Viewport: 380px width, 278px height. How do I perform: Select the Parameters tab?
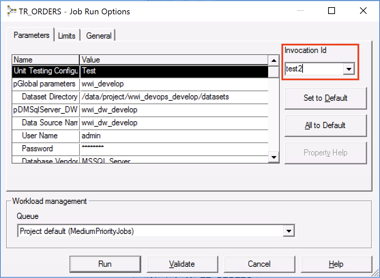tap(31, 35)
